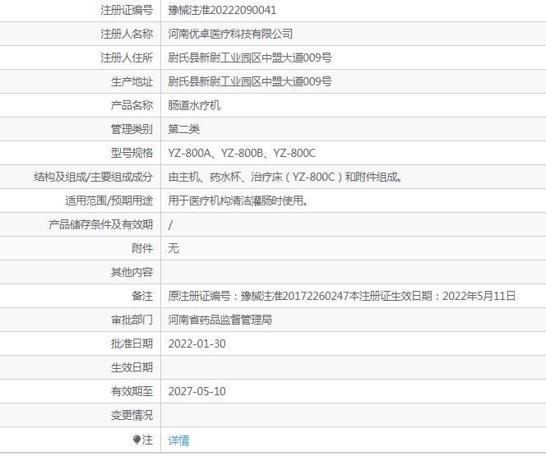Click the lightbulb icon beside 注
Screen dimensions: 546x461
tap(136, 440)
